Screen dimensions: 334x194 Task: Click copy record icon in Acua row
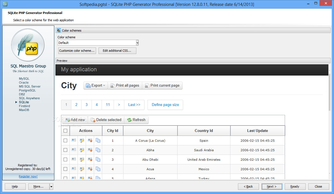(x=98, y=169)
